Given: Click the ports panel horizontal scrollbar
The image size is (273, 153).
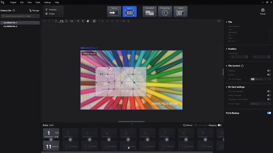Looking at the screenshot, I should pos(127,152).
